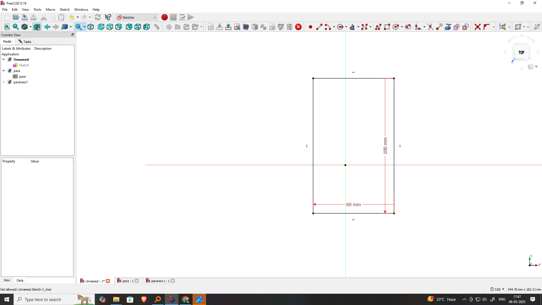The width and height of the screenshot is (542, 305).
Task: Select the Create line tool
Action: tap(319, 27)
